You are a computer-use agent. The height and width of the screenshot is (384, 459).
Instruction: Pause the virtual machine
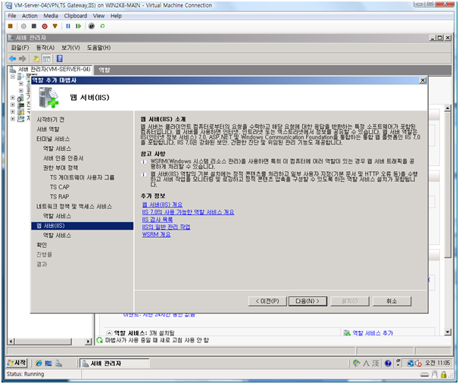[68, 26]
